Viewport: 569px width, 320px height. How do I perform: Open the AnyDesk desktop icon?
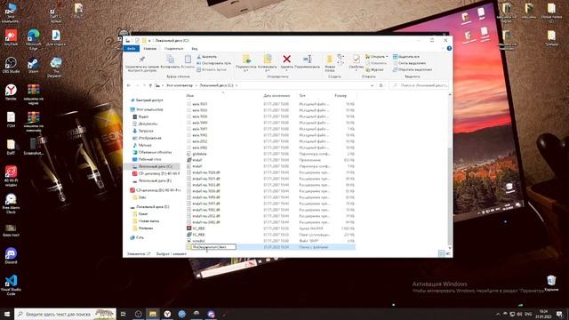(11, 37)
